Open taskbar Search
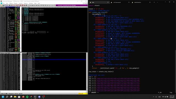Viewport: 176px width, 99px height. pos(7,97)
